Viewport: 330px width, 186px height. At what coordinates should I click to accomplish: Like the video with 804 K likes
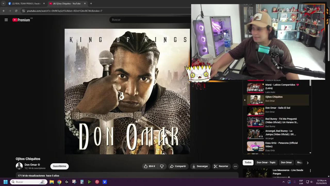[150, 166]
